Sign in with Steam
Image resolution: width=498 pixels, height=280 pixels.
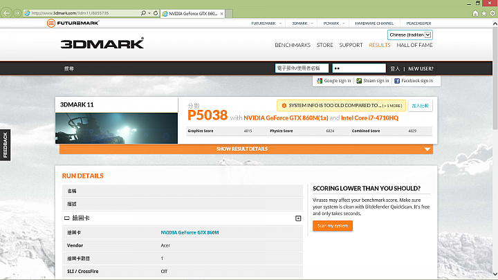[x=373, y=81]
